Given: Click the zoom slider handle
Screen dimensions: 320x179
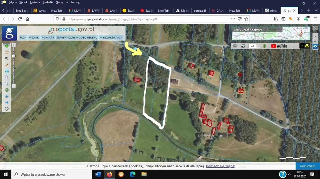Looking at the screenshot, I should [14, 56].
